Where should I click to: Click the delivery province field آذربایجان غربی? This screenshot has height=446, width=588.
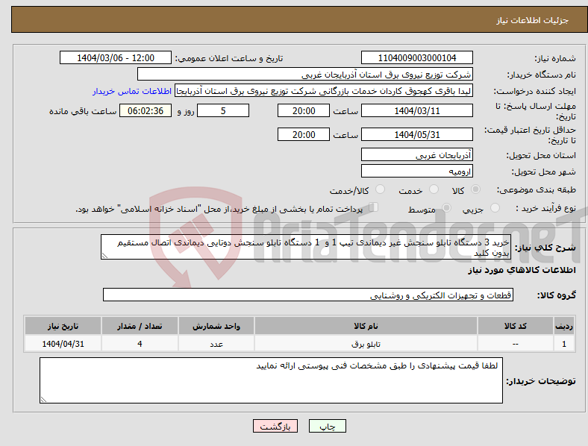pyautogui.click(x=416, y=155)
